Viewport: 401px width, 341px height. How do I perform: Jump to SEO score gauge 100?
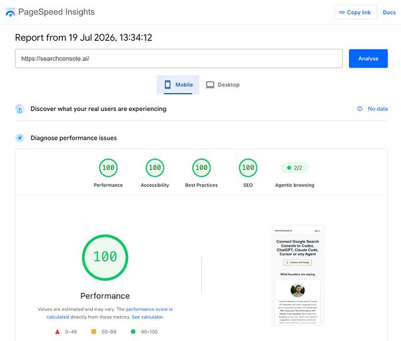tap(248, 168)
